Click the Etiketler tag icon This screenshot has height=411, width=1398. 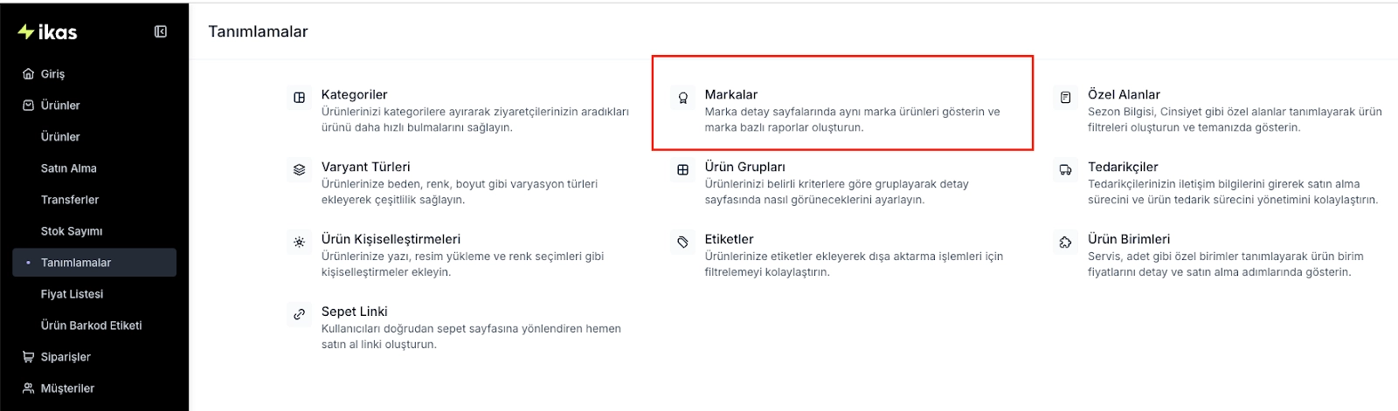pyautogui.click(x=683, y=243)
